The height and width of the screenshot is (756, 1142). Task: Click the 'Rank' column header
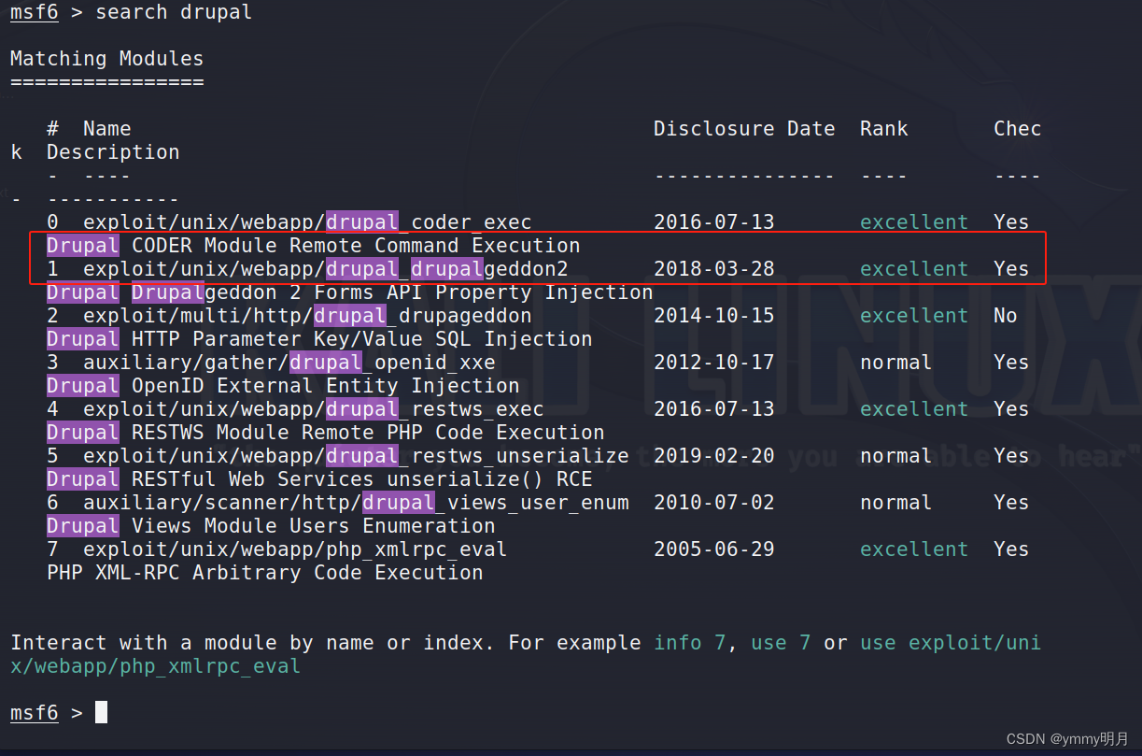(x=883, y=129)
